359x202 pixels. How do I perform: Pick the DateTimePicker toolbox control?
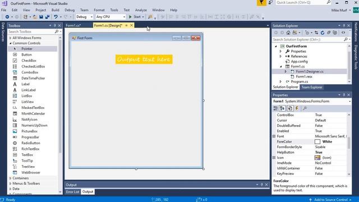tap(33, 78)
